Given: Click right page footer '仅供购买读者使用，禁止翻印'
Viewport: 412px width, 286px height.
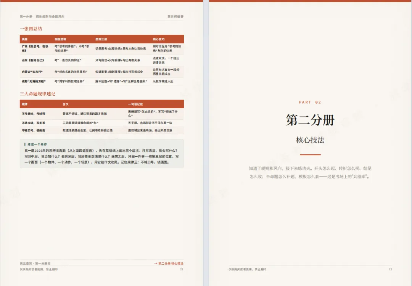Looking at the screenshot, I should 247,270.
